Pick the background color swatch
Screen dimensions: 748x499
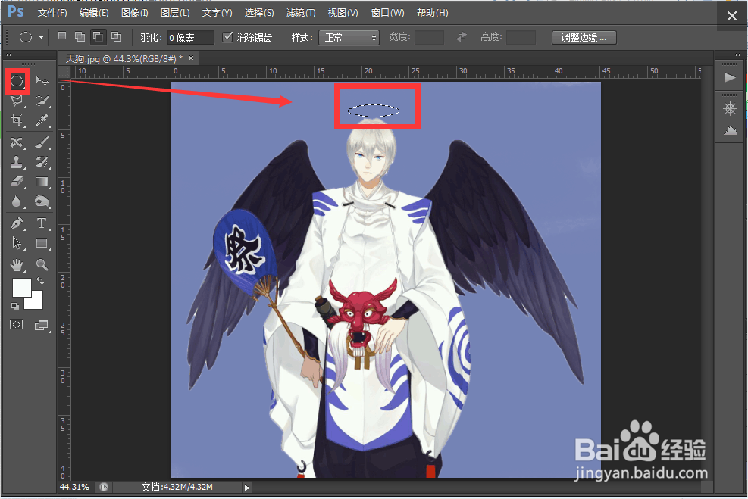(36, 303)
